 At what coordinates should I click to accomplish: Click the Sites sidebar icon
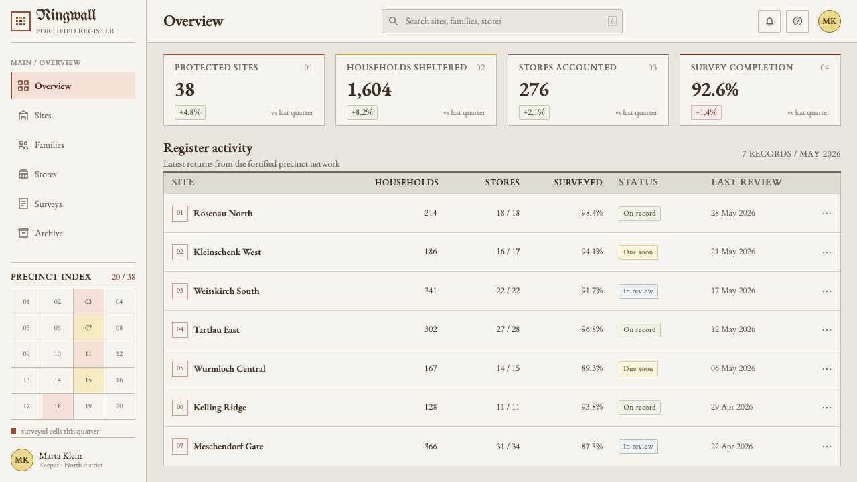point(23,116)
